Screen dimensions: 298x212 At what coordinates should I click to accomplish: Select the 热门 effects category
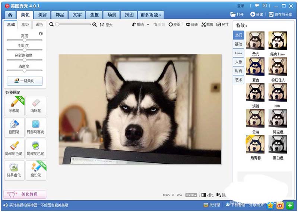(x=238, y=35)
